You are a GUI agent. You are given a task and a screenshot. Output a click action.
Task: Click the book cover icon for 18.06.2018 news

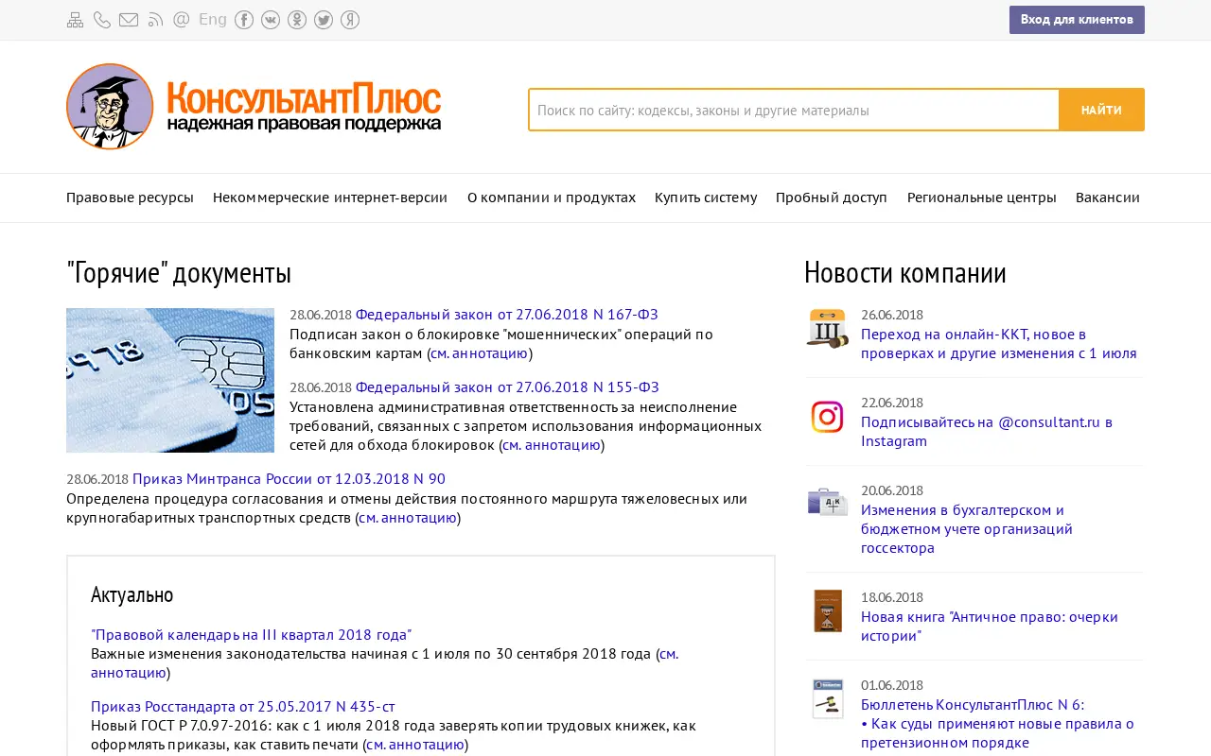(x=827, y=610)
